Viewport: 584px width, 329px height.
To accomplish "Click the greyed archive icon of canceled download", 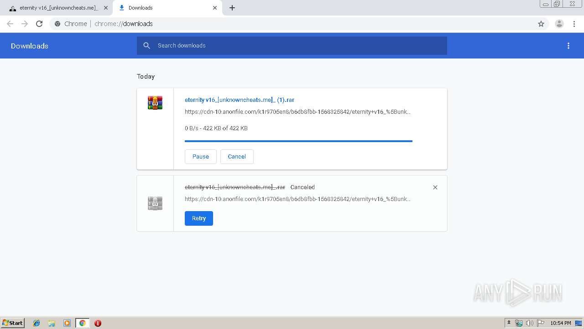I will (155, 203).
